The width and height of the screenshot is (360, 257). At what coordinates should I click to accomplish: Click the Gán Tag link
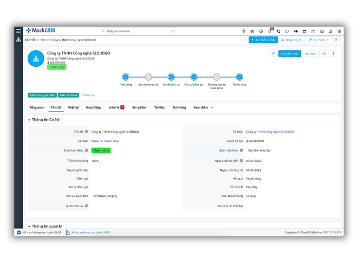point(89,95)
